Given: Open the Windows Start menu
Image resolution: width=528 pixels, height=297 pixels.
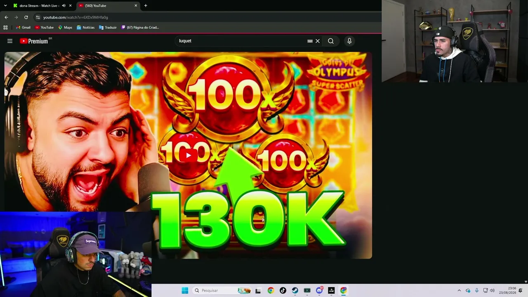Looking at the screenshot, I should click(185, 290).
